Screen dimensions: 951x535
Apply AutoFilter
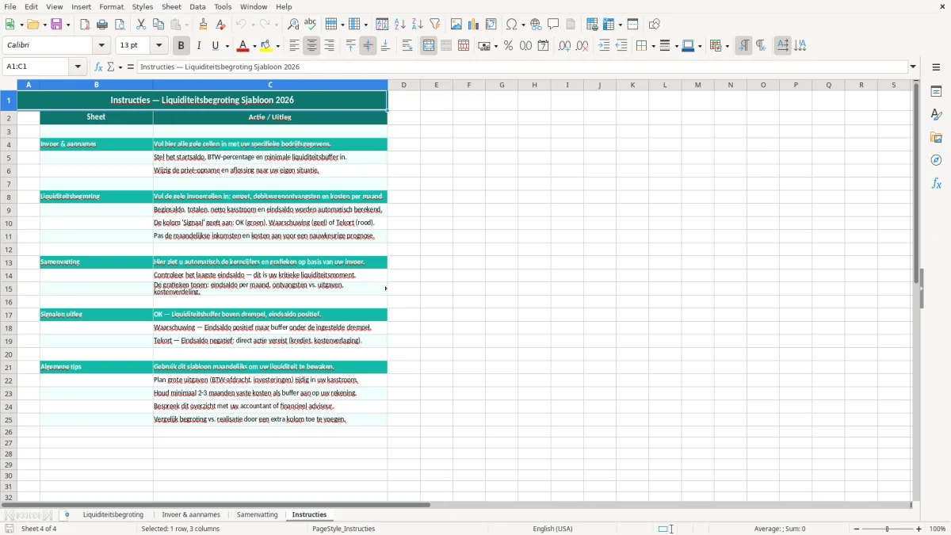(435, 25)
